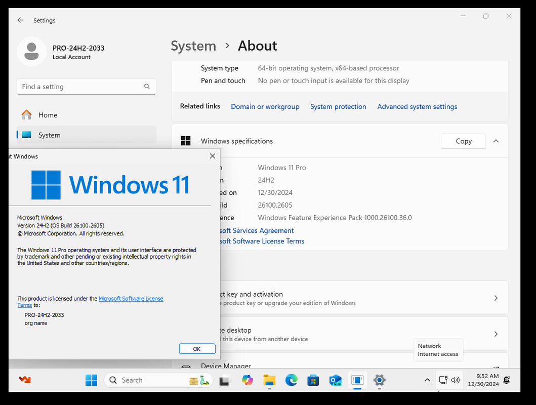This screenshot has height=405, width=536.
Task: Close the Settings window
Action: 509,16
